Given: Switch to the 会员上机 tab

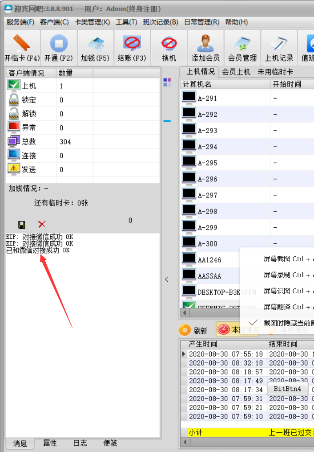Looking at the screenshot, I should [x=236, y=72].
